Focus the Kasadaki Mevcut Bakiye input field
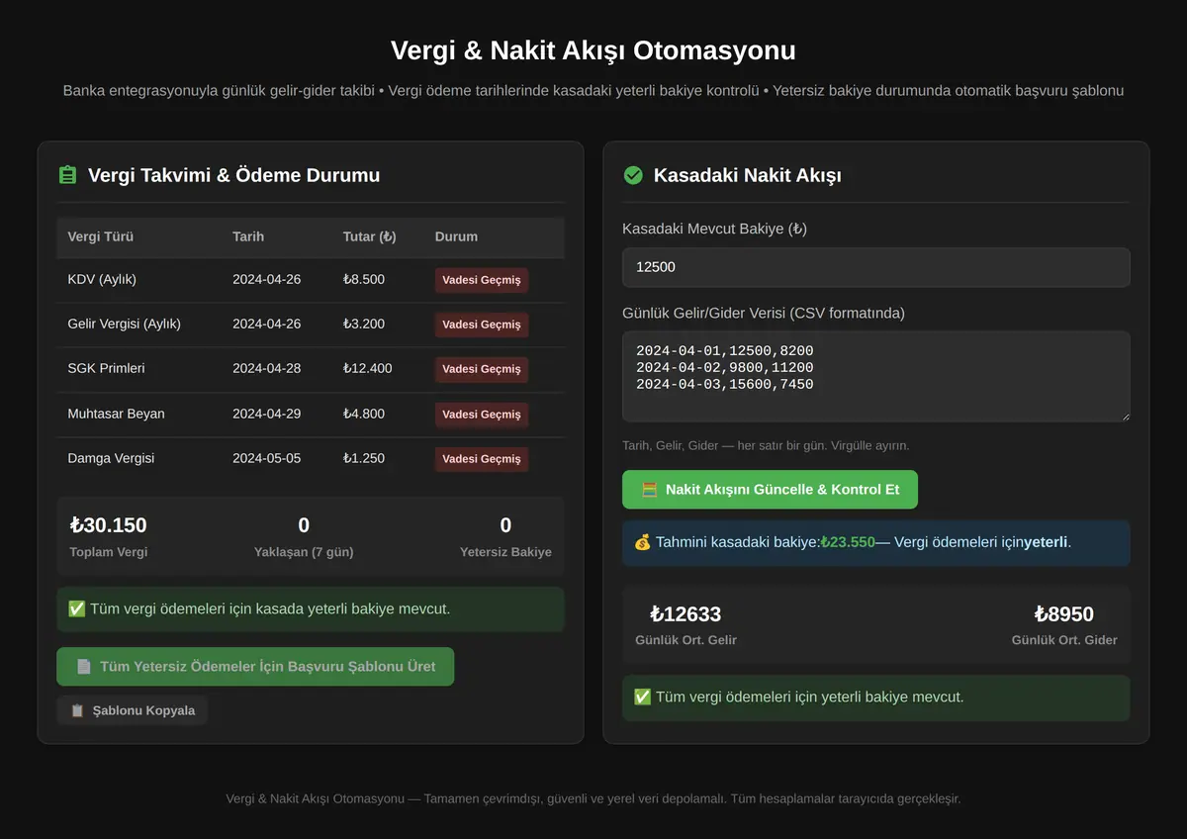Screen dimensions: 1187x839 tap(875, 267)
